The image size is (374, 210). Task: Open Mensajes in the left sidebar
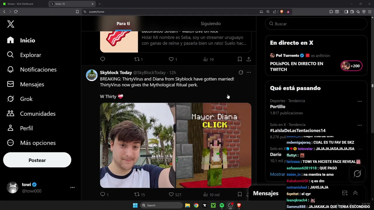coord(25,84)
